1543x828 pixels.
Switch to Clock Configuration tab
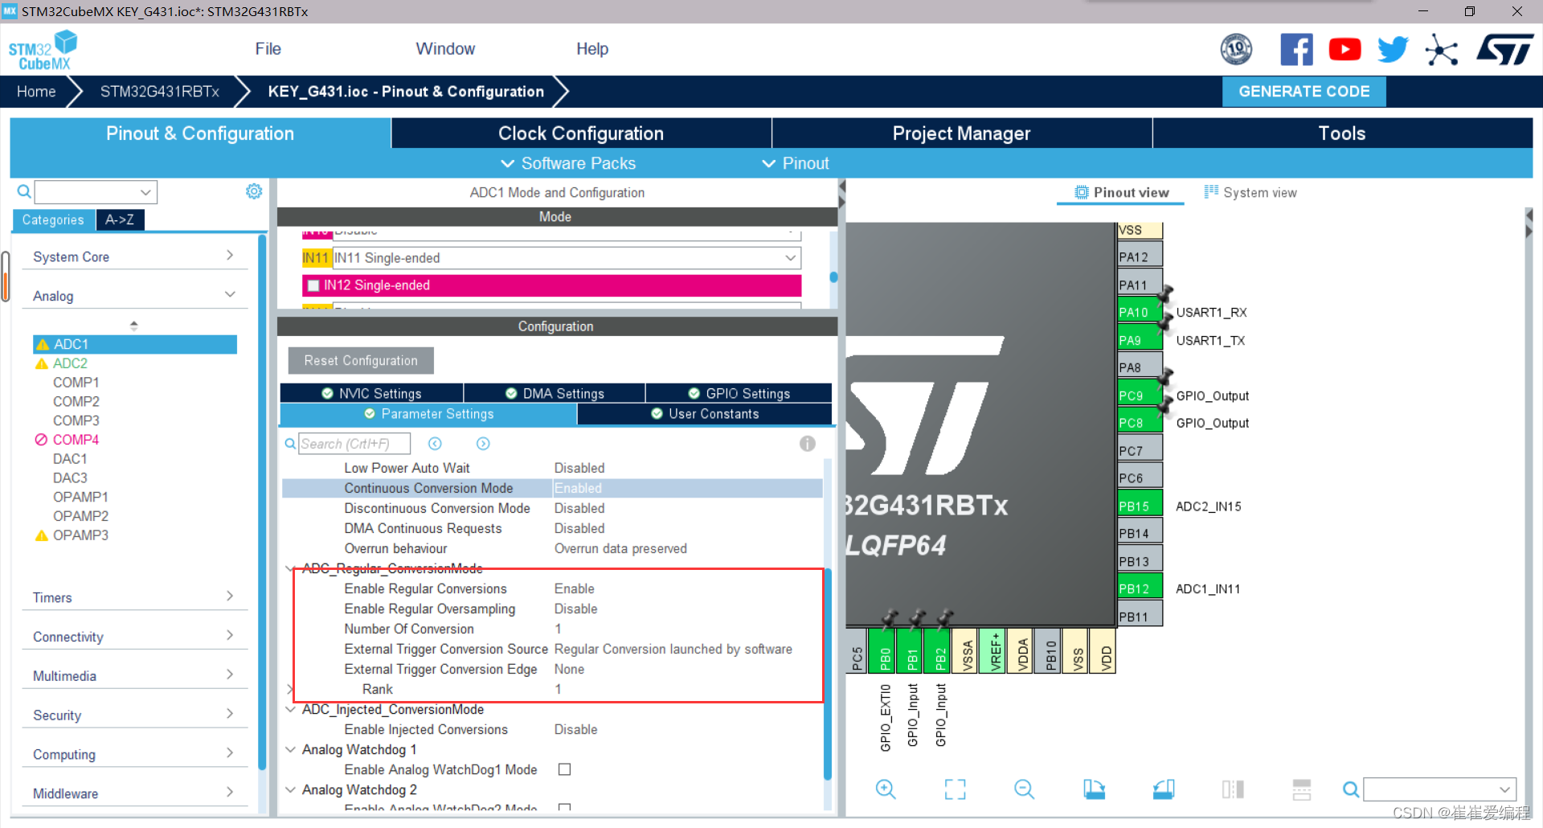(581, 133)
